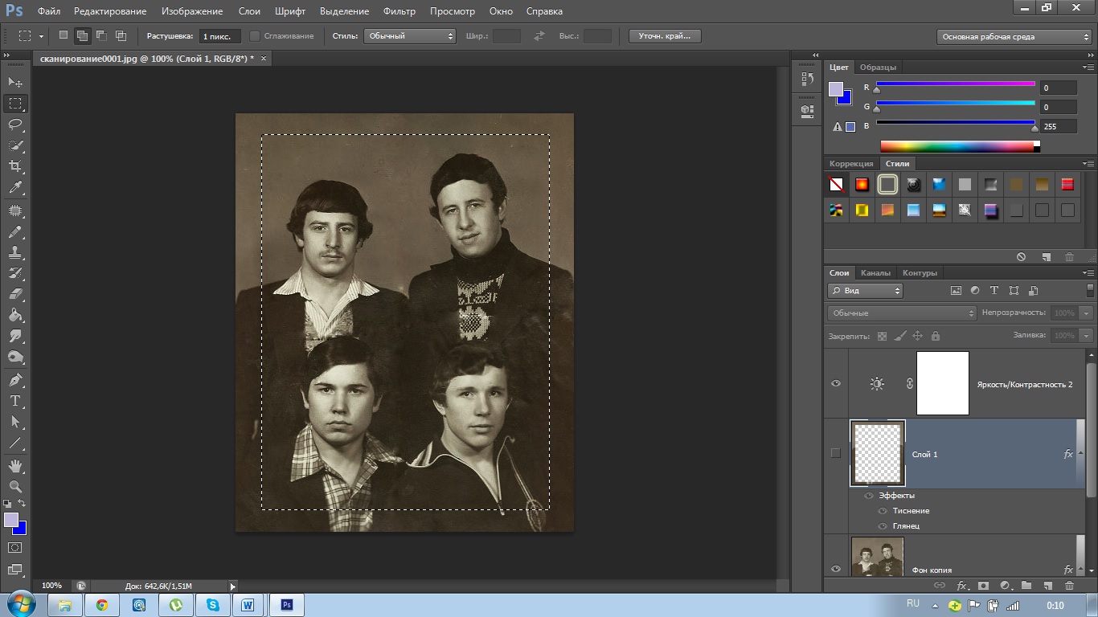Click the Растушевка input field
1098x617 pixels.
tap(219, 37)
